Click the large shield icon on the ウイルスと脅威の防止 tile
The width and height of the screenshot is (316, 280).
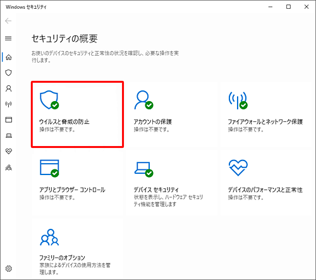tap(49, 100)
